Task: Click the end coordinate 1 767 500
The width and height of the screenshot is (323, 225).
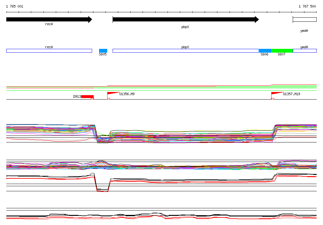Action: click(x=307, y=6)
